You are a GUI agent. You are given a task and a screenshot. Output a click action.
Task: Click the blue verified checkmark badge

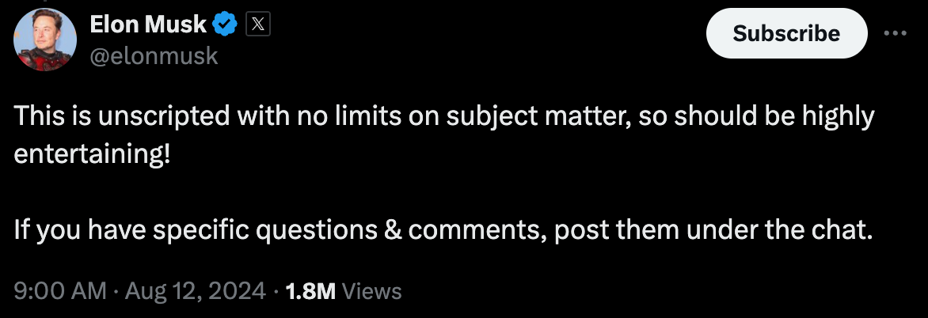(x=227, y=25)
